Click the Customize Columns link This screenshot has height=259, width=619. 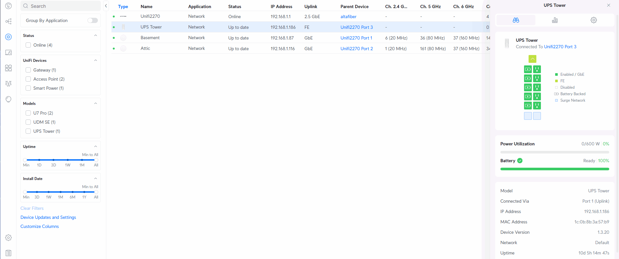[40, 226]
